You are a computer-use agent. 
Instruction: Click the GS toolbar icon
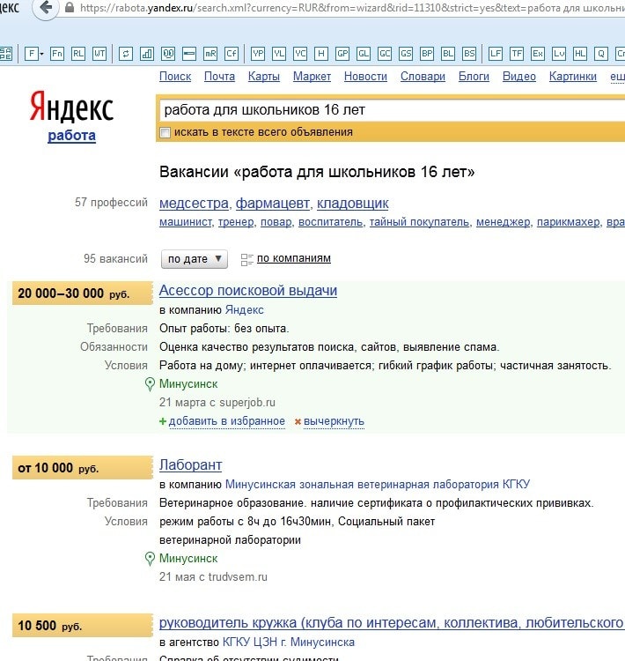(406, 54)
